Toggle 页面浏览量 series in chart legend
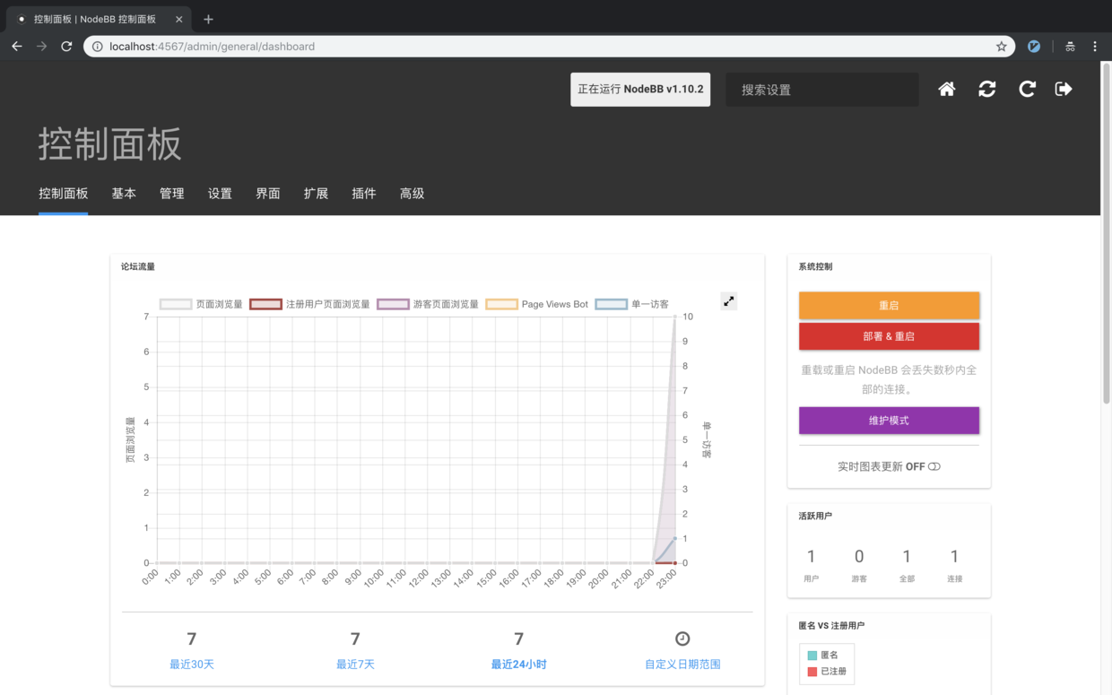The width and height of the screenshot is (1112, 695). point(202,304)
